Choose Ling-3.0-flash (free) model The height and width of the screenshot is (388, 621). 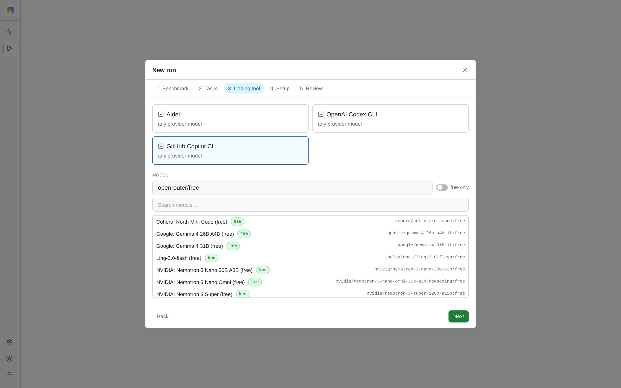click(310, 258)
